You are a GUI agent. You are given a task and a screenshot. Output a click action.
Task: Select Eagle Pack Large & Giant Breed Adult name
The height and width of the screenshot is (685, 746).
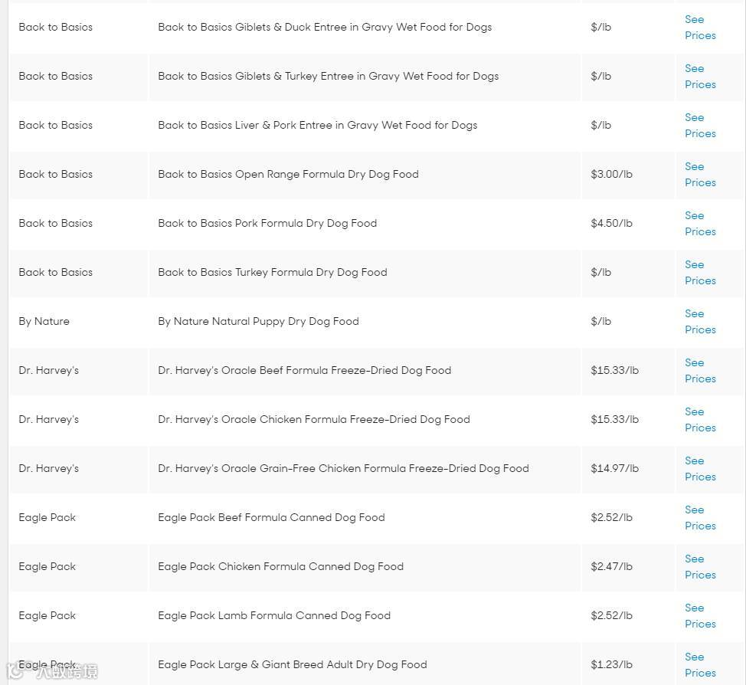[293, 664]
